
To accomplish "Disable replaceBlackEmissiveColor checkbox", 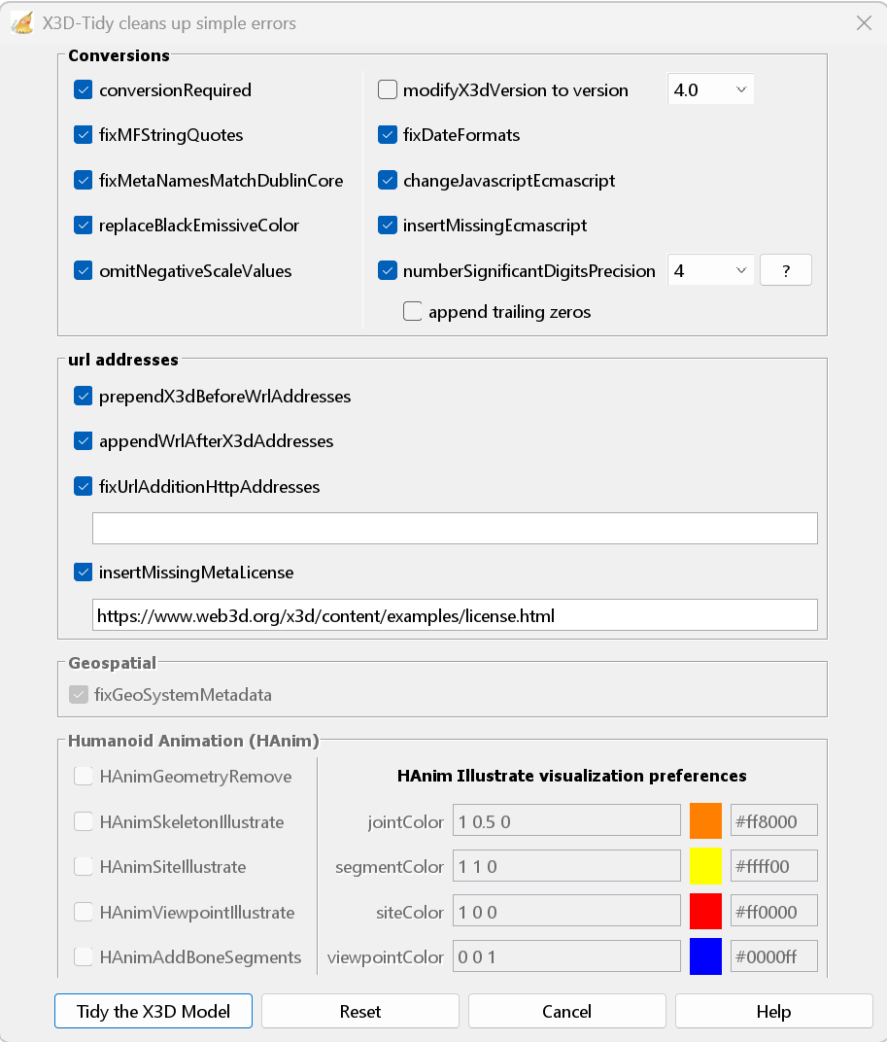I will tap(83, 226).
